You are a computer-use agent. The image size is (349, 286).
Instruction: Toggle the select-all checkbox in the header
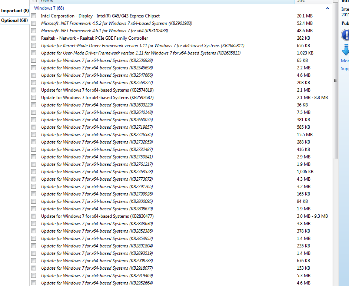click(34, 1)
